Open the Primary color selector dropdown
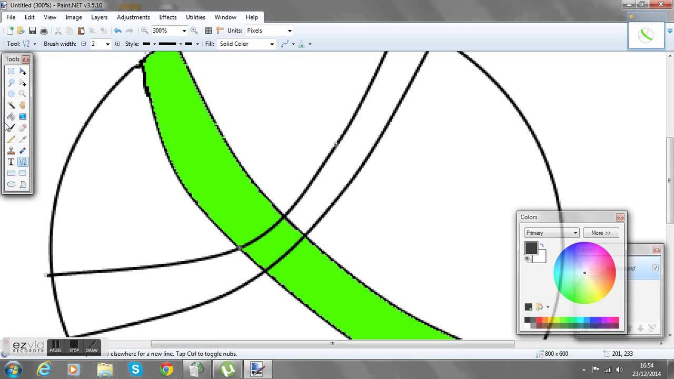This screenshot has width=674, height=379. [552, 233]
